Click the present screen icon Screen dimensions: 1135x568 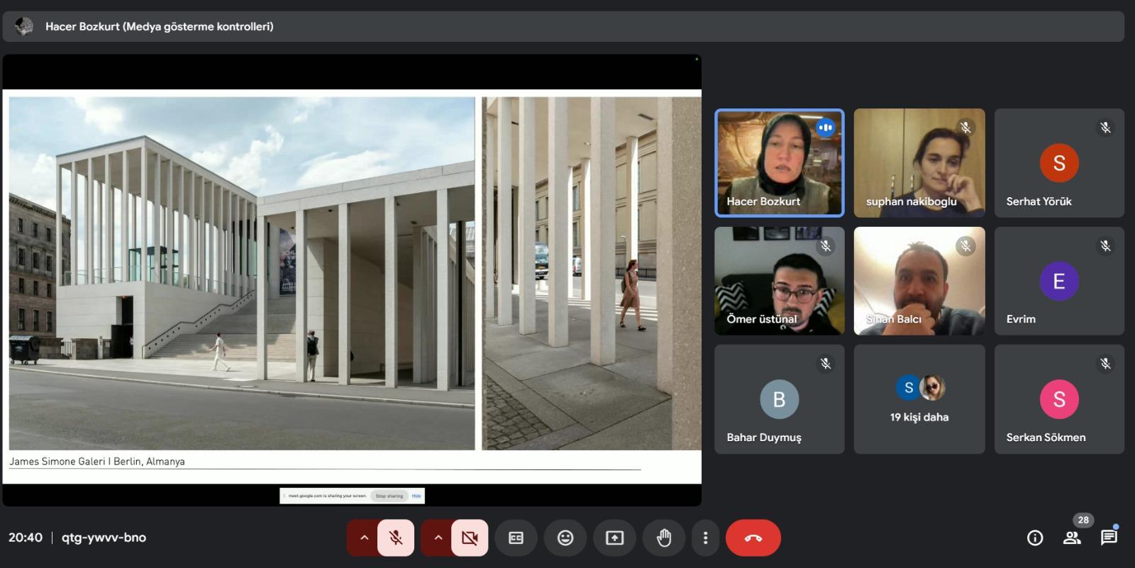point(614,538)
